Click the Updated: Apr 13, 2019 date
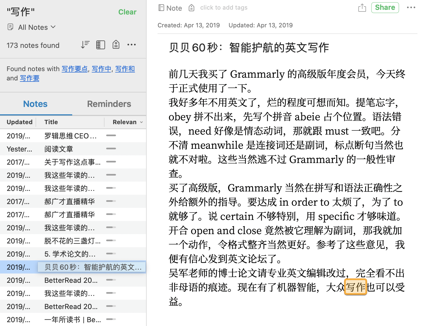Screen dimensions: 424x326 [x=261, y=25]
